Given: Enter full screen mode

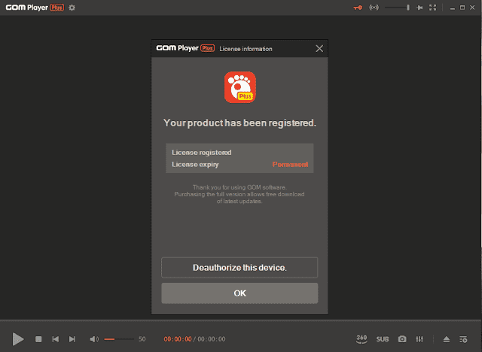Looking at the screenshot, I should pyautogui.click(x=433, y=8).
